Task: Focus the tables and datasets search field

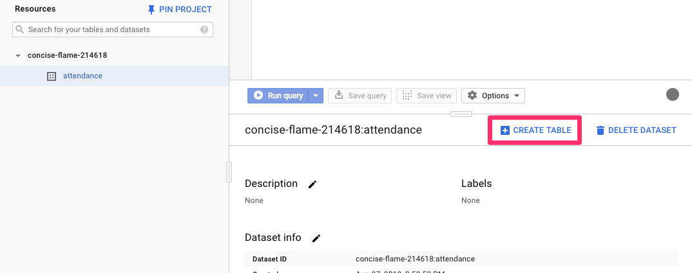Action: tap(110, 30)
